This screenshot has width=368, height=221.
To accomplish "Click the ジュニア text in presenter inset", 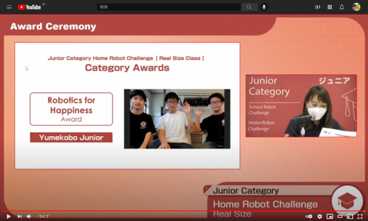I will pos(334,81).
